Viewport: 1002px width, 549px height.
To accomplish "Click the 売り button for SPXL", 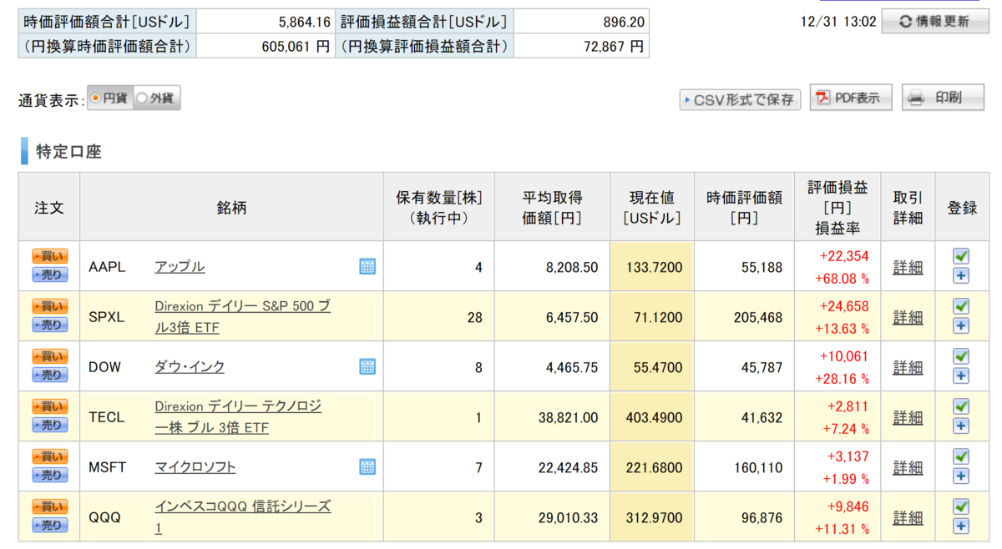I will (50, 325).
